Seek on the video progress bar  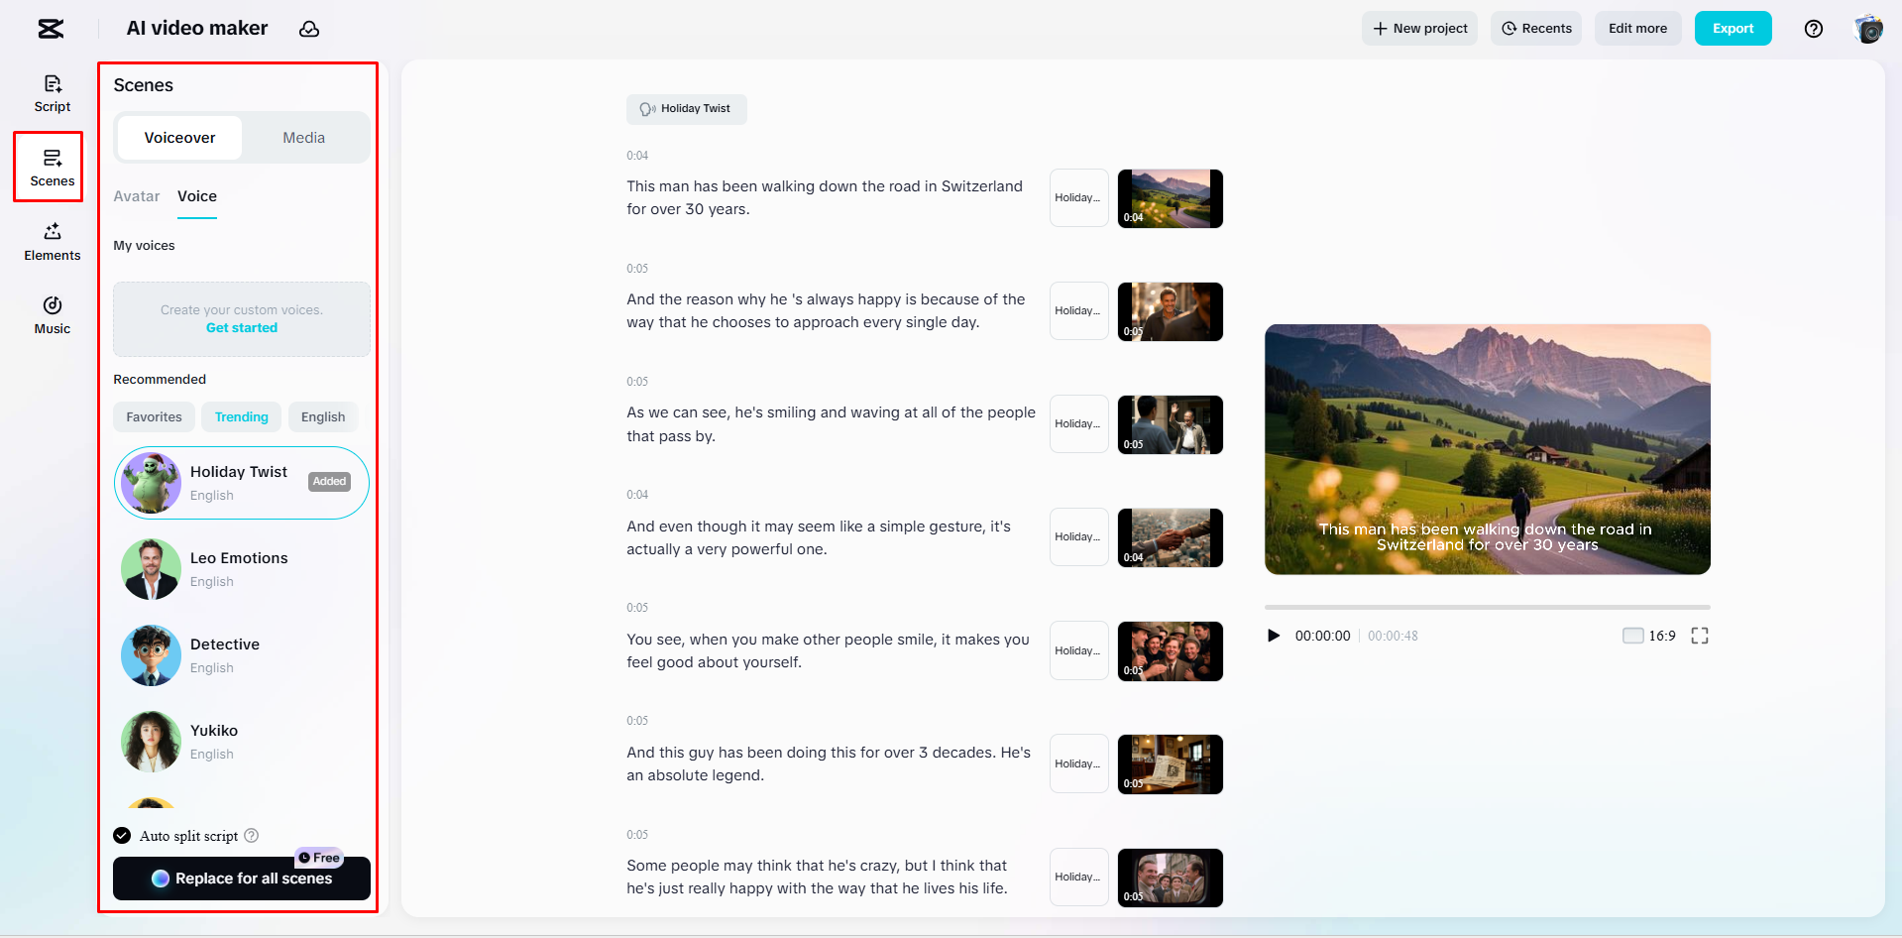pos(1487,607)
